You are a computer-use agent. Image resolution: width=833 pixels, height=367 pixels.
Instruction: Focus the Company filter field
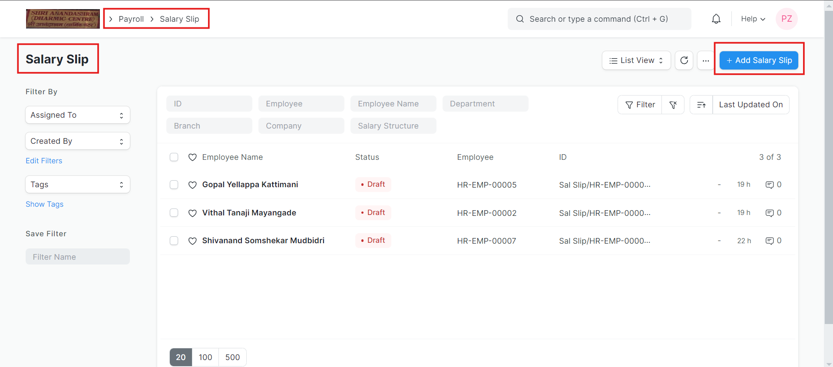point(301,126)
